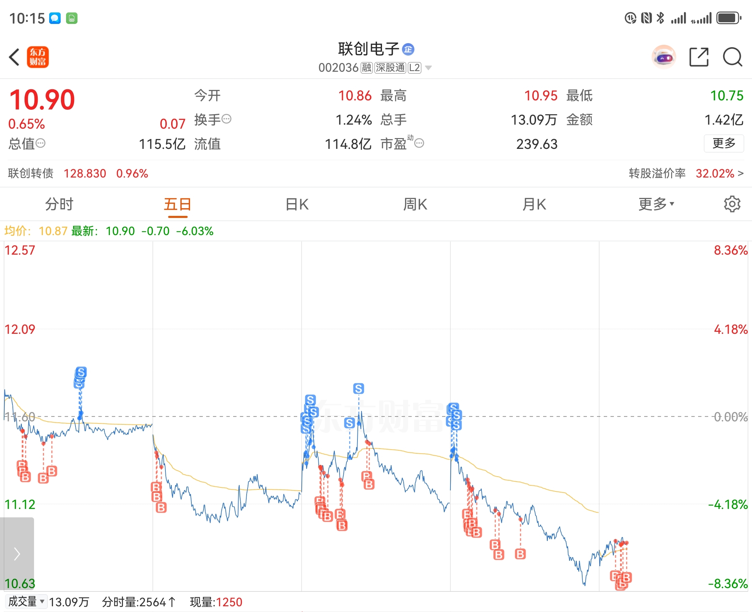Tap the blue enterprise badge beside 联创电子

tap(408, 50)
